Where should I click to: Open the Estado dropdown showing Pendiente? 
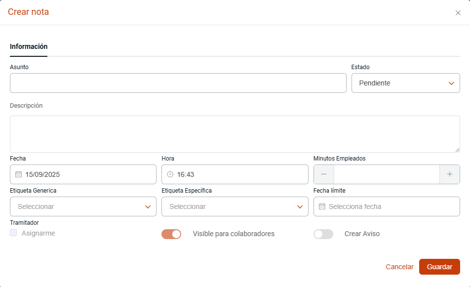tap(405, 83)
